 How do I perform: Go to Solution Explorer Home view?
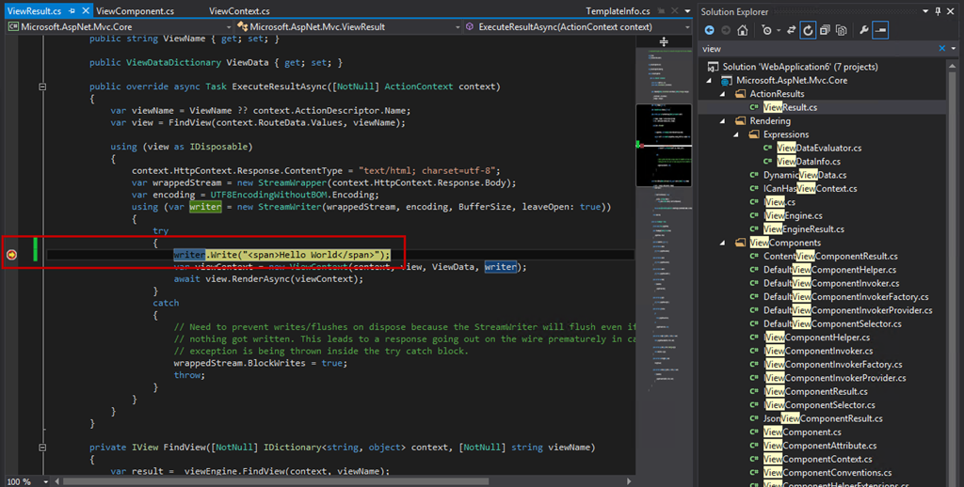click(x=743, y=30)
